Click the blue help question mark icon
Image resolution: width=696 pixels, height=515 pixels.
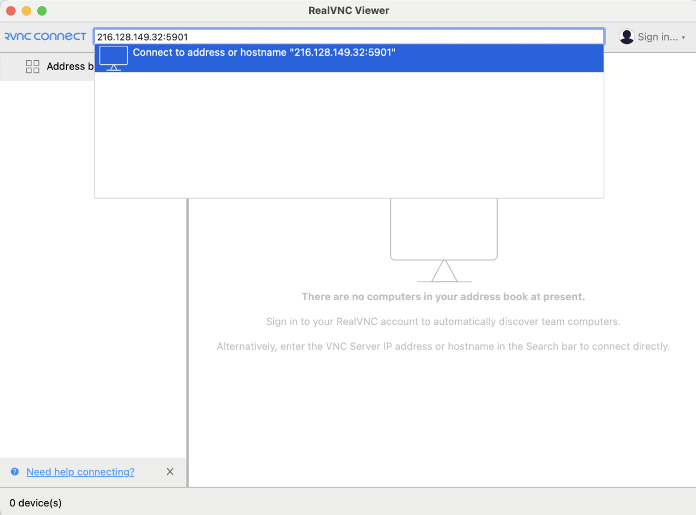tap(14, 472)
